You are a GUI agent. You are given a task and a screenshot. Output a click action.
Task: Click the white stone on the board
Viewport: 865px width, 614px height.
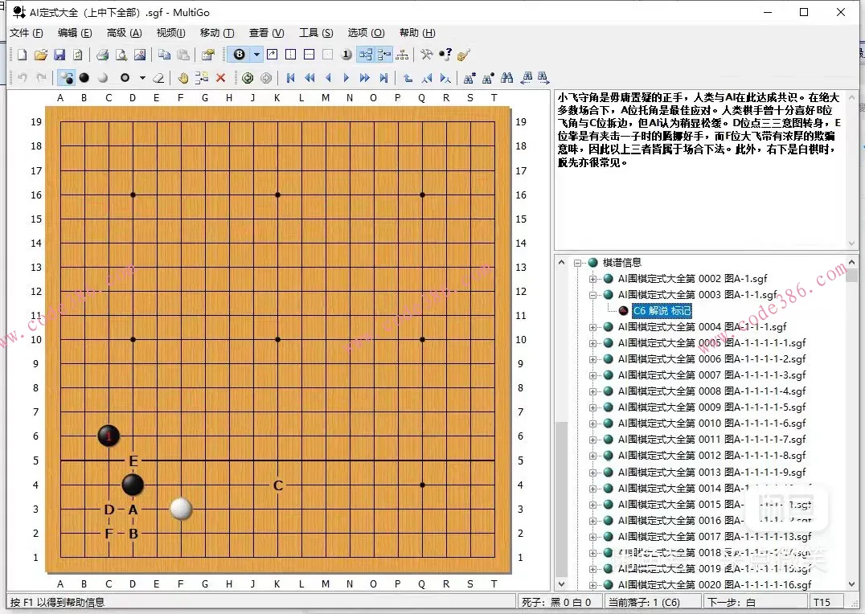182,509
